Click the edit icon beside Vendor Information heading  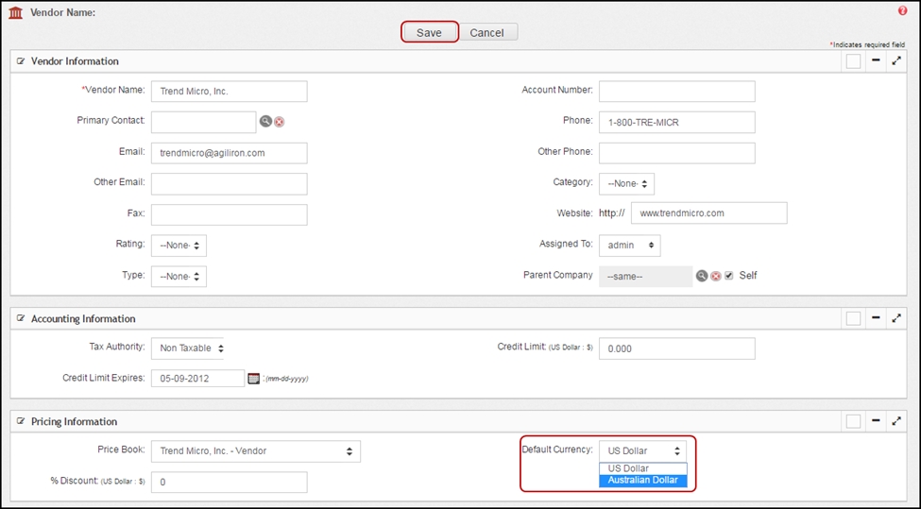coord(21,61)
